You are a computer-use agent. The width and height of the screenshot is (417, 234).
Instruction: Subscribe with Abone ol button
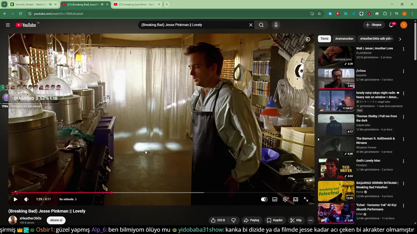click(x=56, y=220)
